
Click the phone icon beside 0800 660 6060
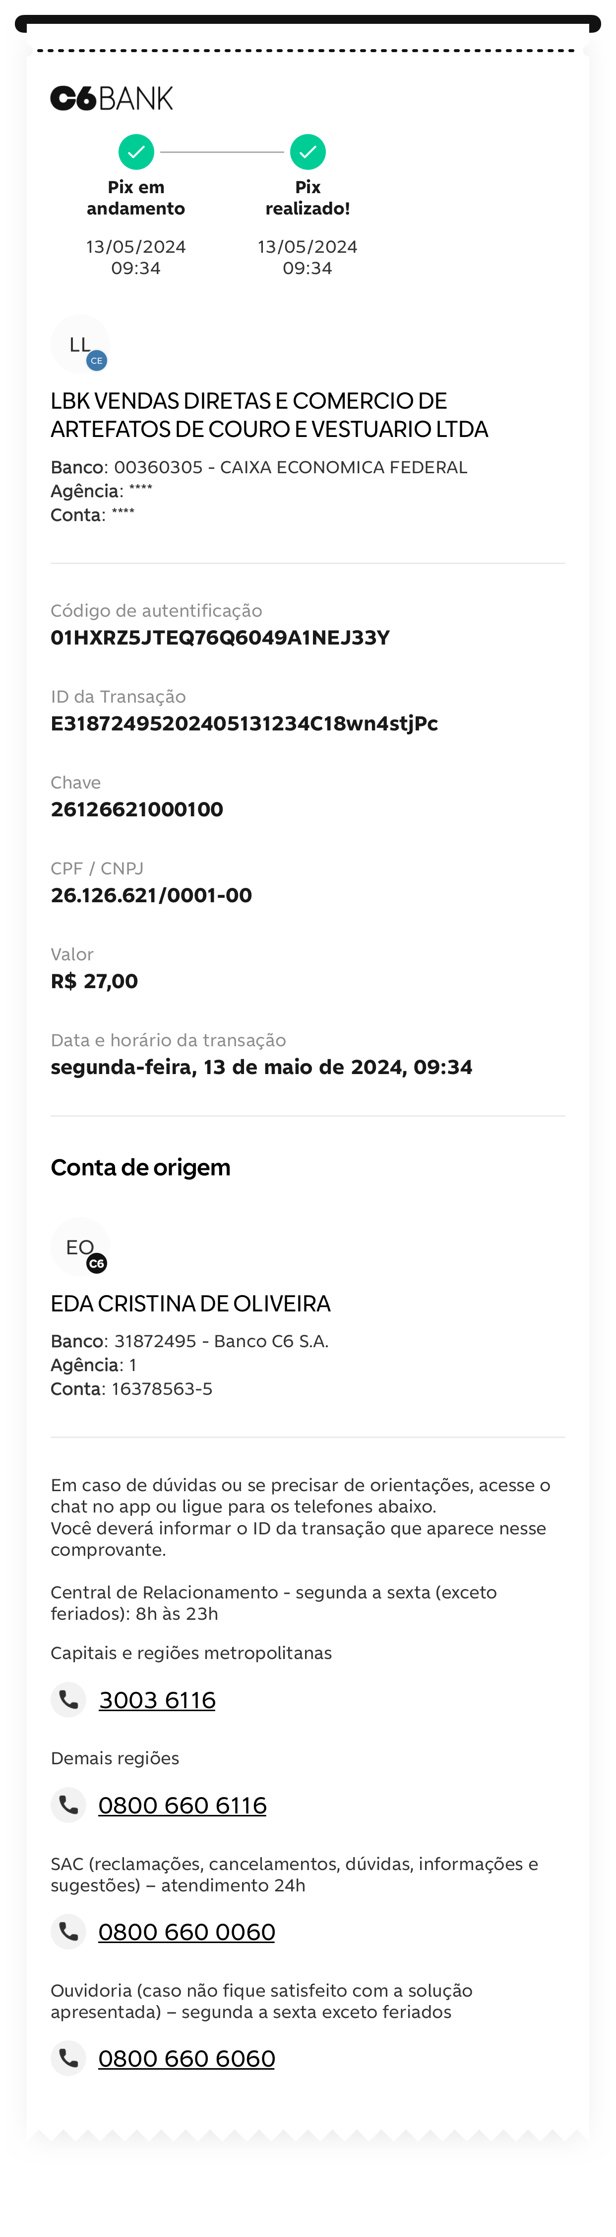68,2058
